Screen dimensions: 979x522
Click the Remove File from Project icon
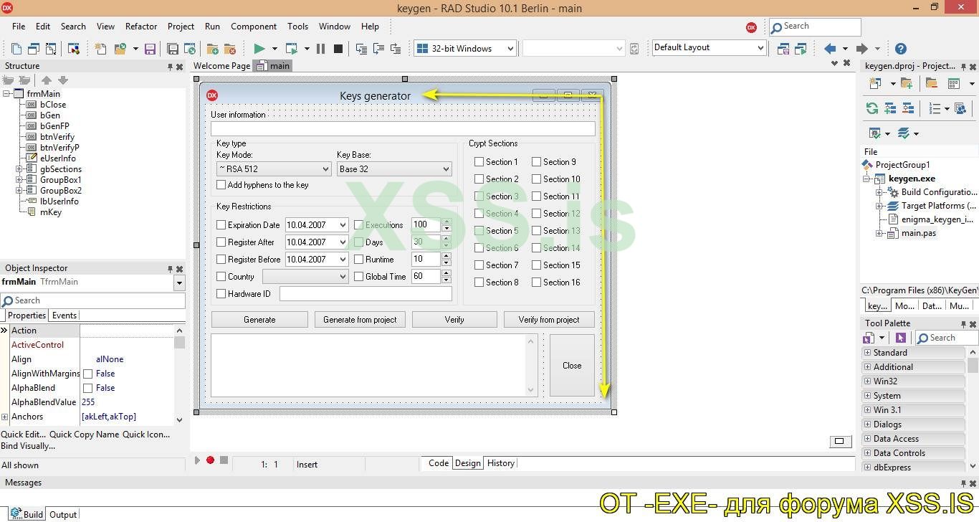pyautogui.click(x=229, y=49)
